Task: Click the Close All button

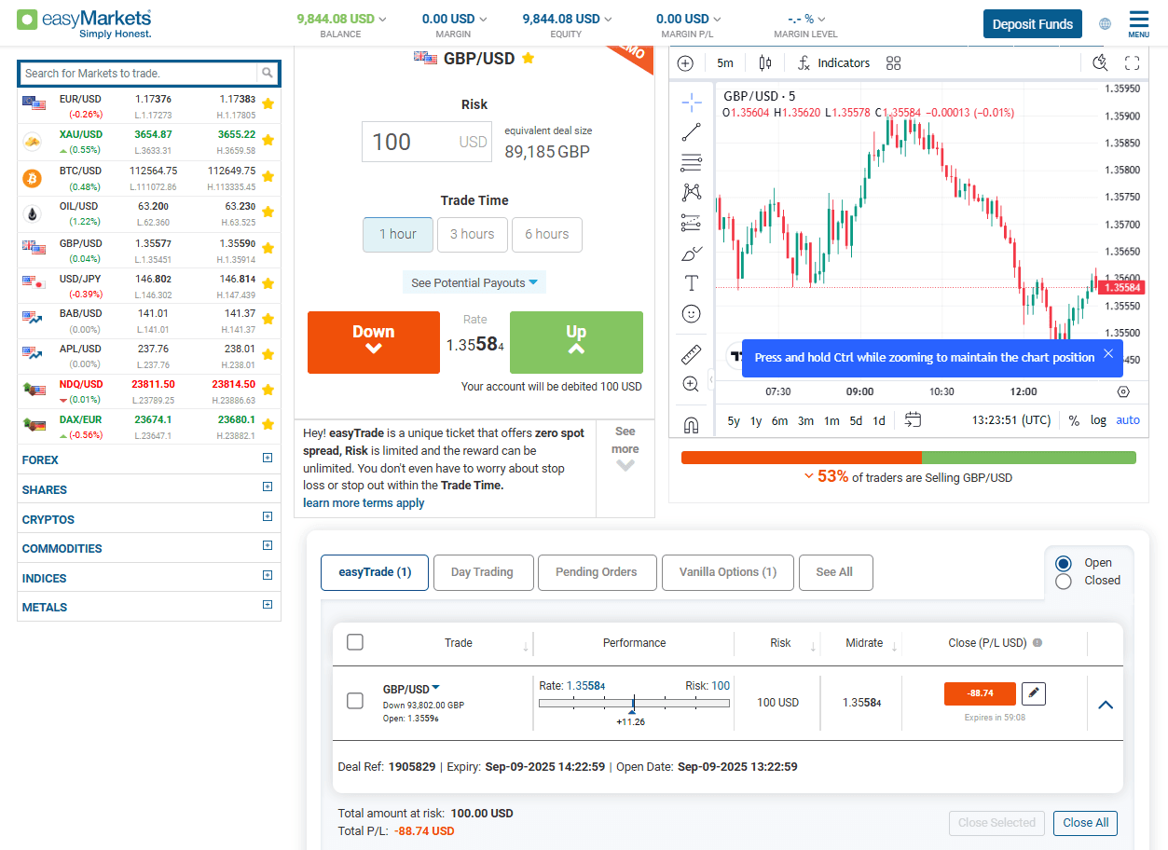Action: pyautogui.click(x=1085, y=823)
